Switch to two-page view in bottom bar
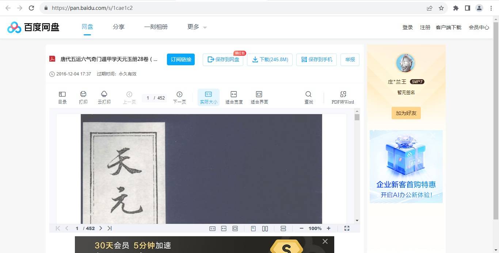The height and width of the screenshot is (253, 499). 265,228
